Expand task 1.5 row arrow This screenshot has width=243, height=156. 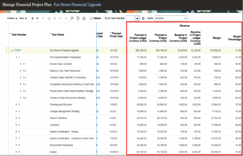pos(21,91)
